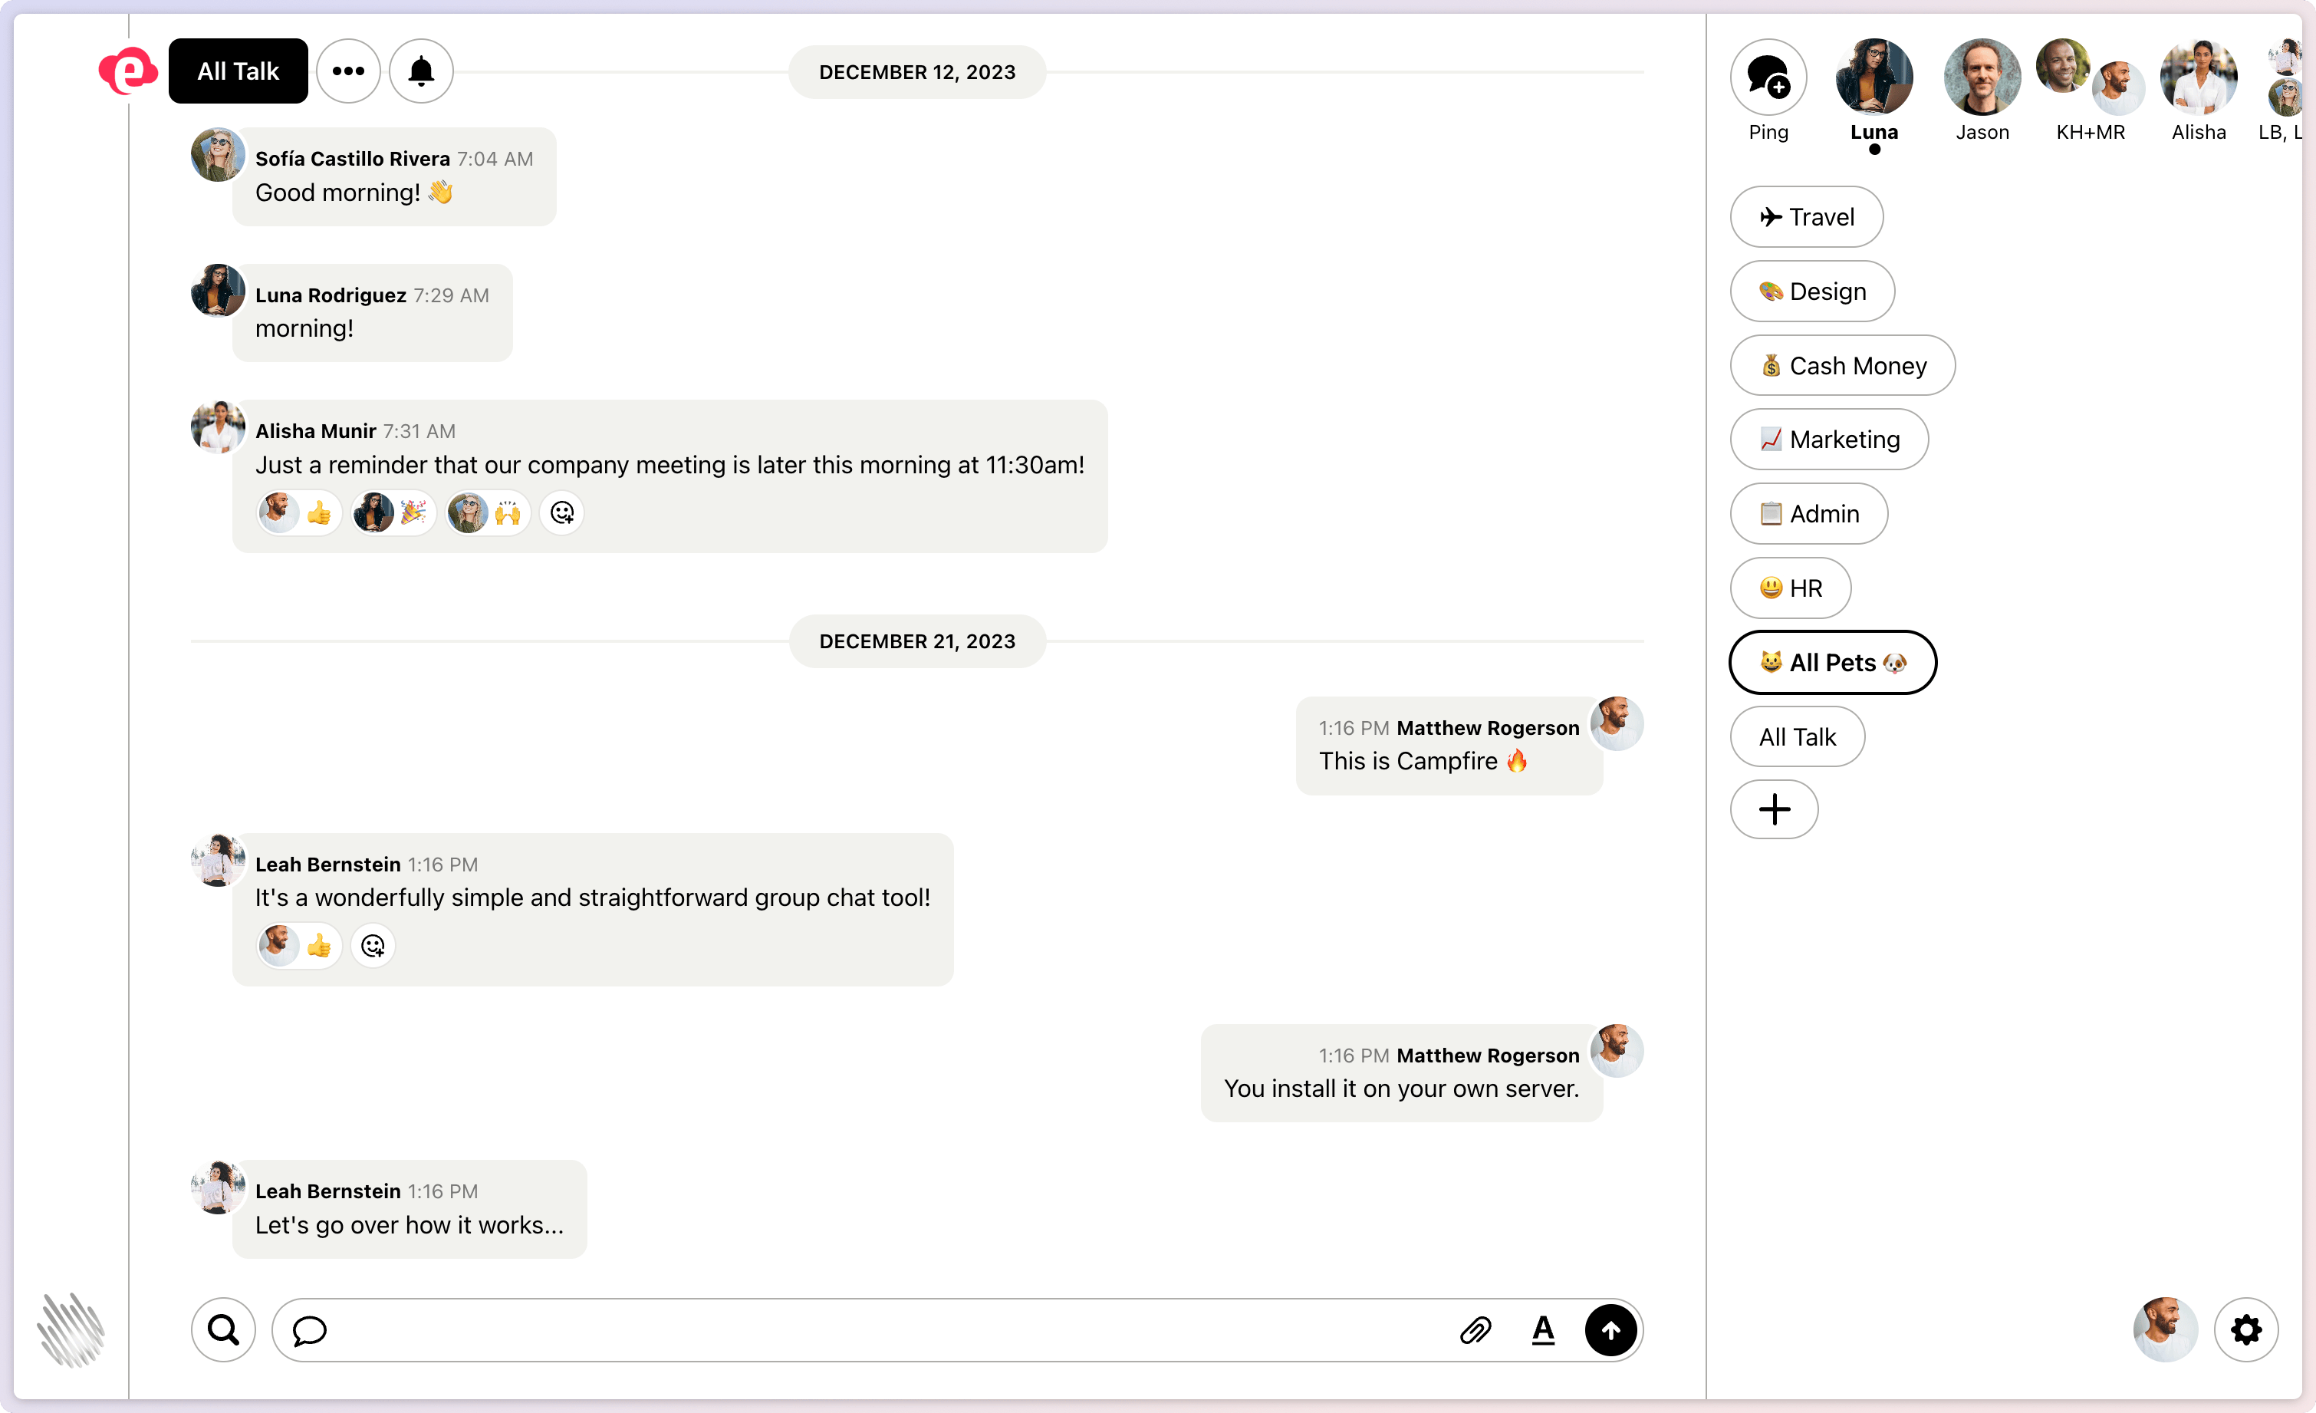This screenshot has height=1413, width=2316.
Task: Open direct message with Luna
Action: 1874,77
